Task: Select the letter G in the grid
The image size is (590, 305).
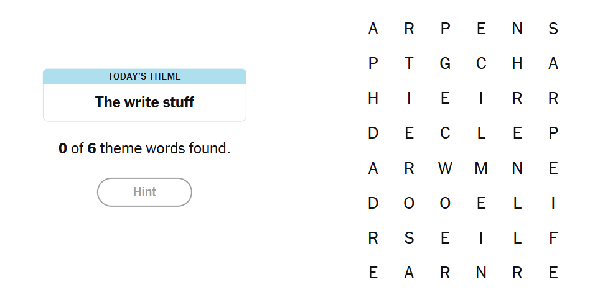Action: click(x=445, y=64)
